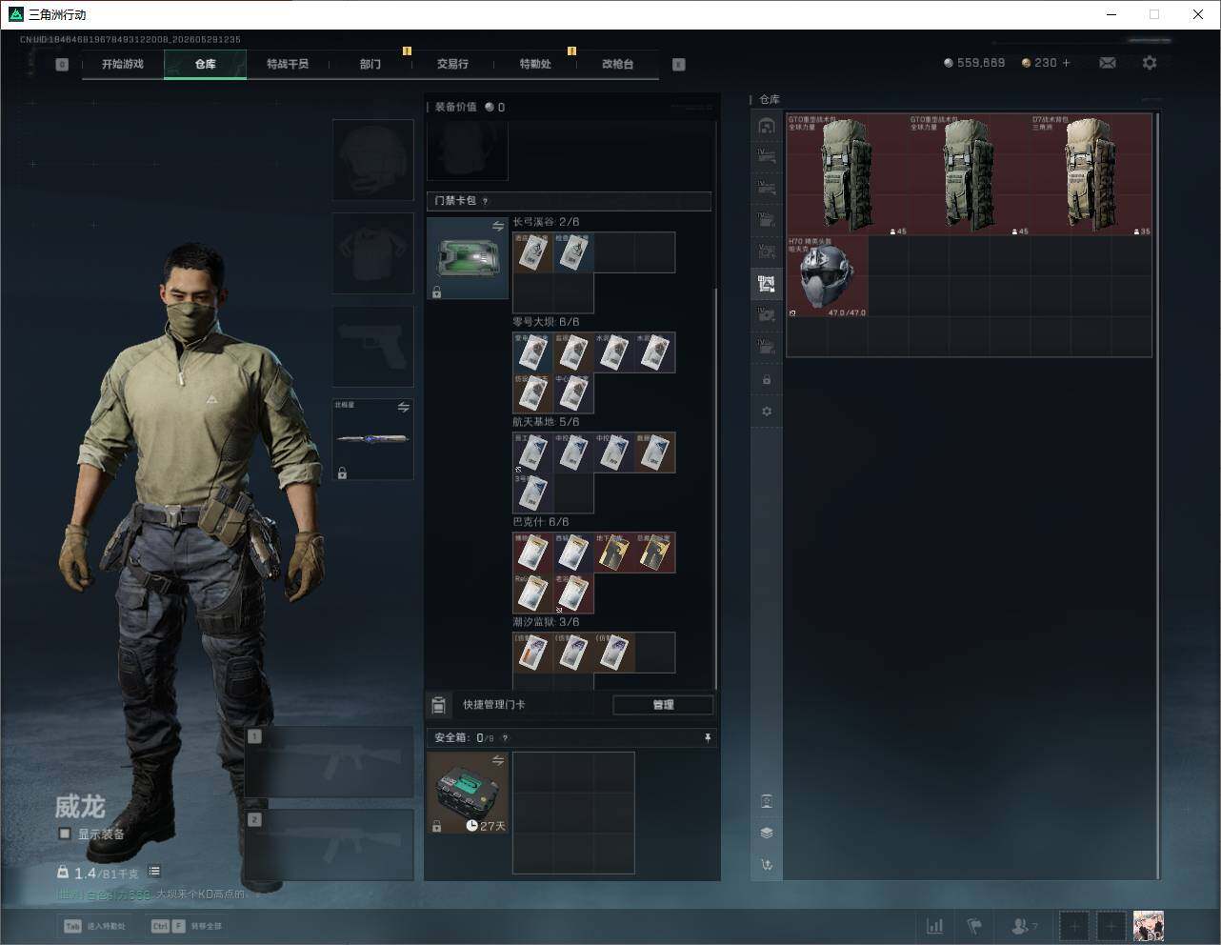1221x945 pixels.
Task: Click the pin icon on safe box header
Action: (707, 737)
